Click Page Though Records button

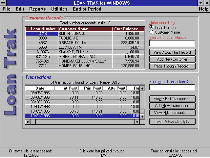172,66
